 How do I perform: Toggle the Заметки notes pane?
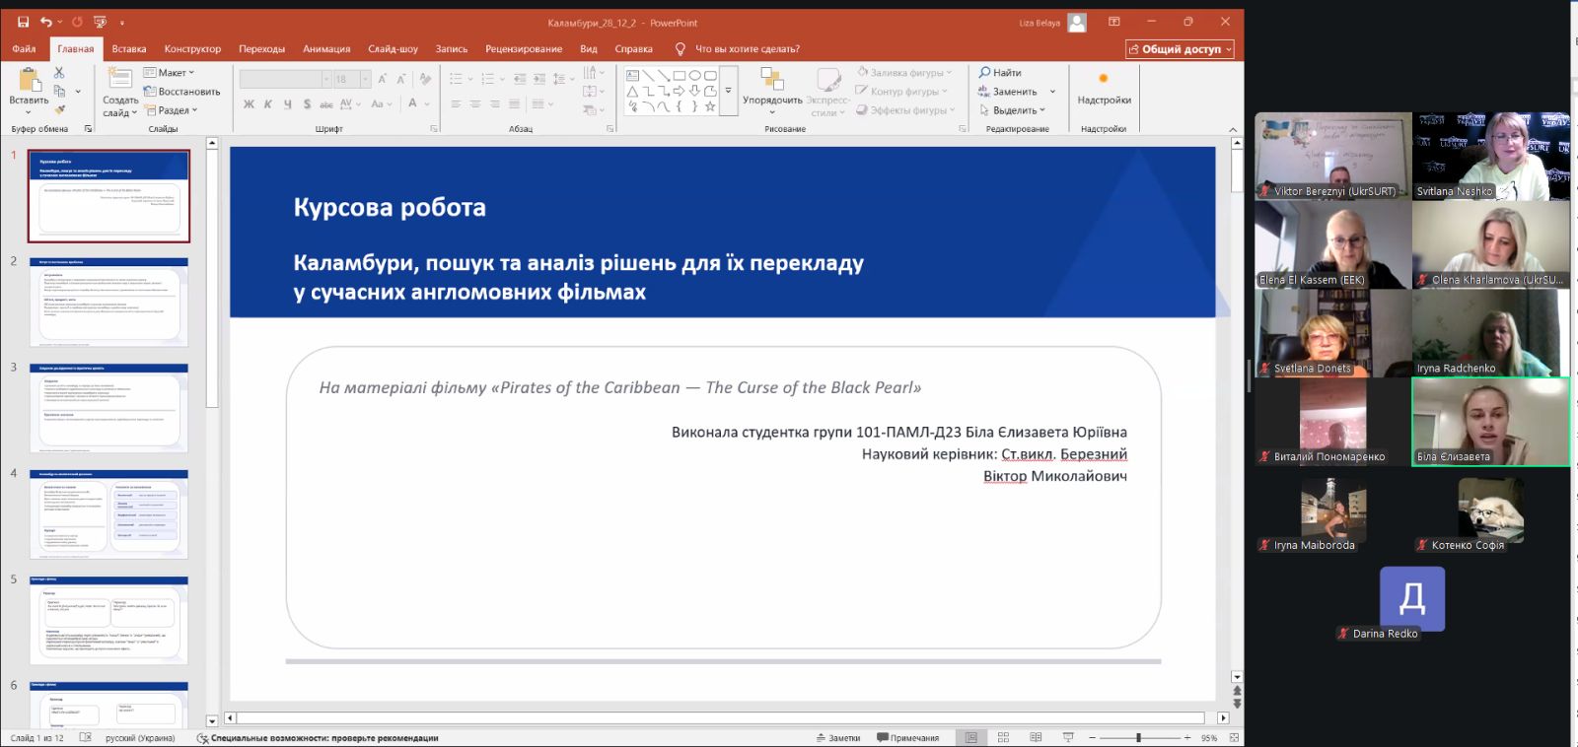[838, 737]
